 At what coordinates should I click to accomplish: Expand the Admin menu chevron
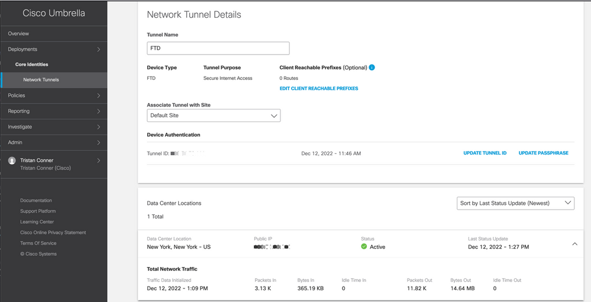(x=98, y=143)
